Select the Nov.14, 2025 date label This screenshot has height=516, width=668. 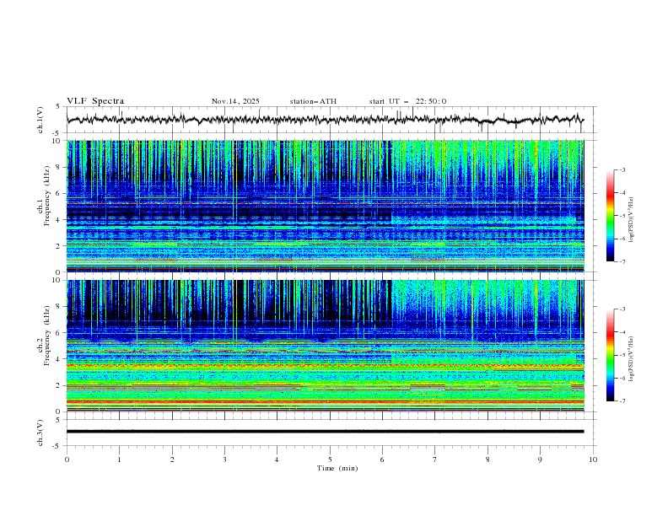(x=235, y=101)
